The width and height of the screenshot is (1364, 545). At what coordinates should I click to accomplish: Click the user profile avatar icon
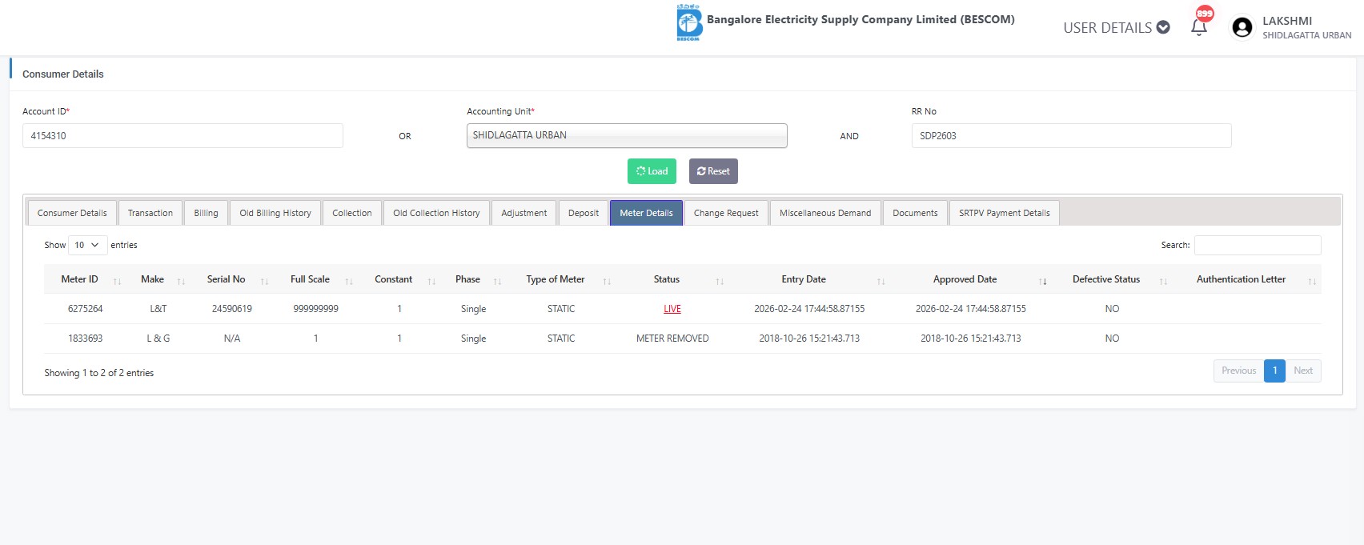(1242, 27)
